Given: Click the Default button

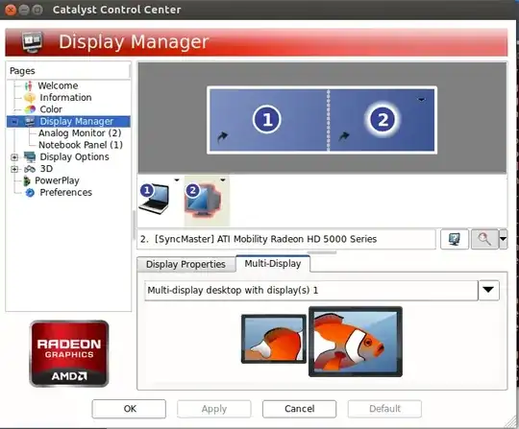Looking at the screenshot, I should tap(384, 409).
